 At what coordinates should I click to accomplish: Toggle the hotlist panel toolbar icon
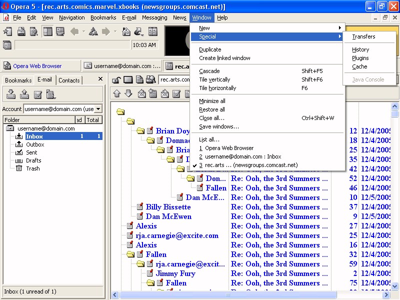pos(47,31)
